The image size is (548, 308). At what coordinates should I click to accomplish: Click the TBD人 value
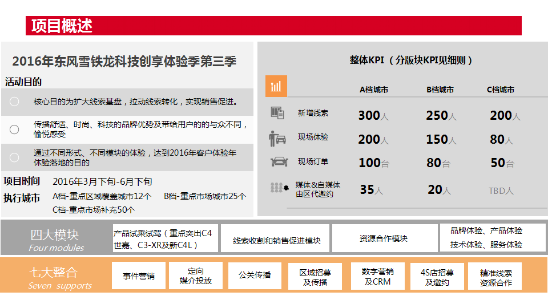[501, 191]
